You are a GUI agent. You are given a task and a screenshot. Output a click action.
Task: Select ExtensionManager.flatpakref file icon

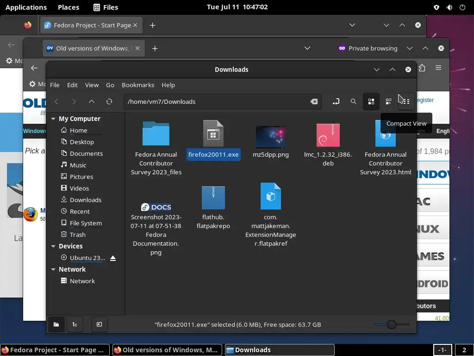(270, 196)
